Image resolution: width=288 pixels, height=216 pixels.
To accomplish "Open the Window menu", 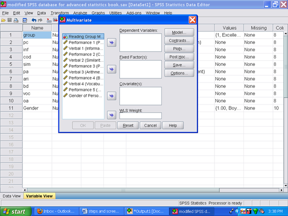I will 153,13.
